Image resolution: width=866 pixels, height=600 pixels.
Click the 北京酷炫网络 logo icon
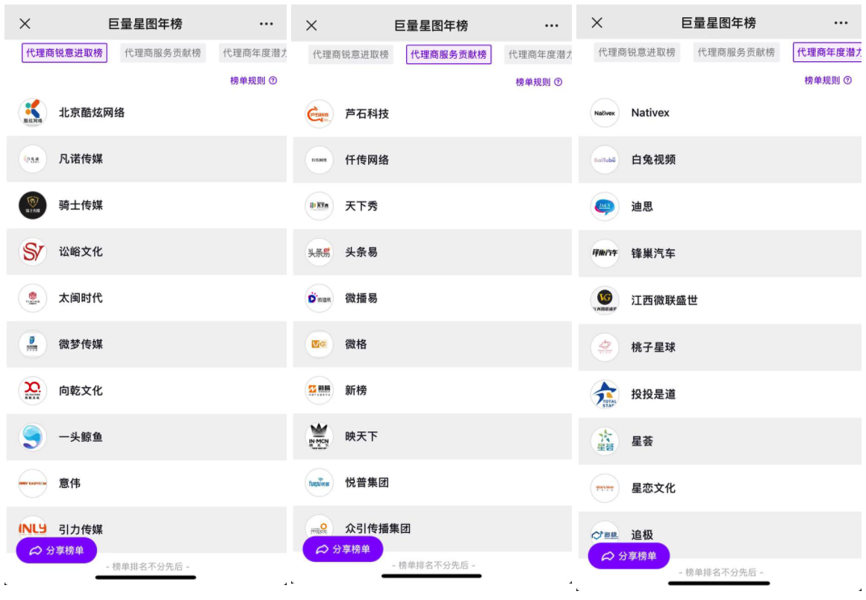pos(33,113)
